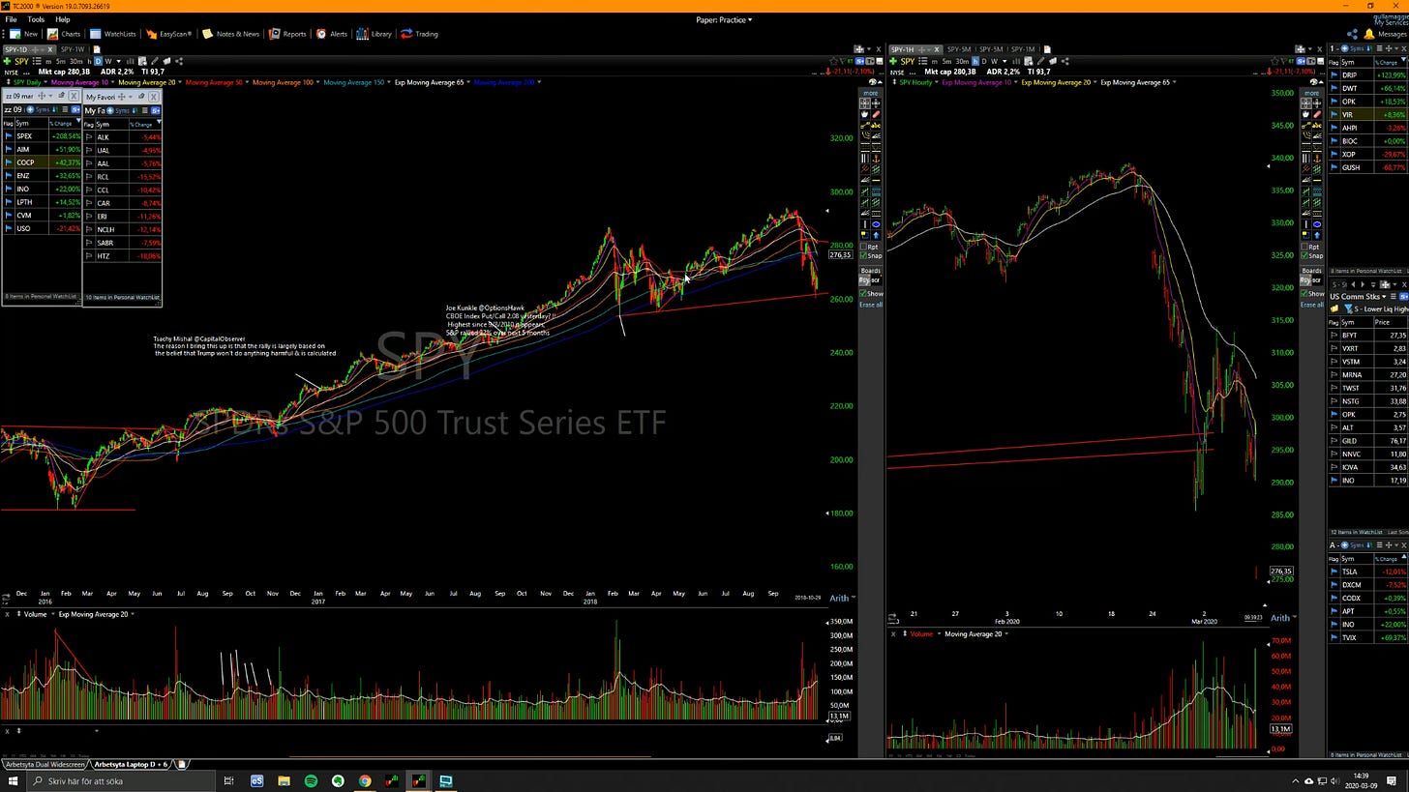Open the Alerts toolbar item

pos(331,34)
